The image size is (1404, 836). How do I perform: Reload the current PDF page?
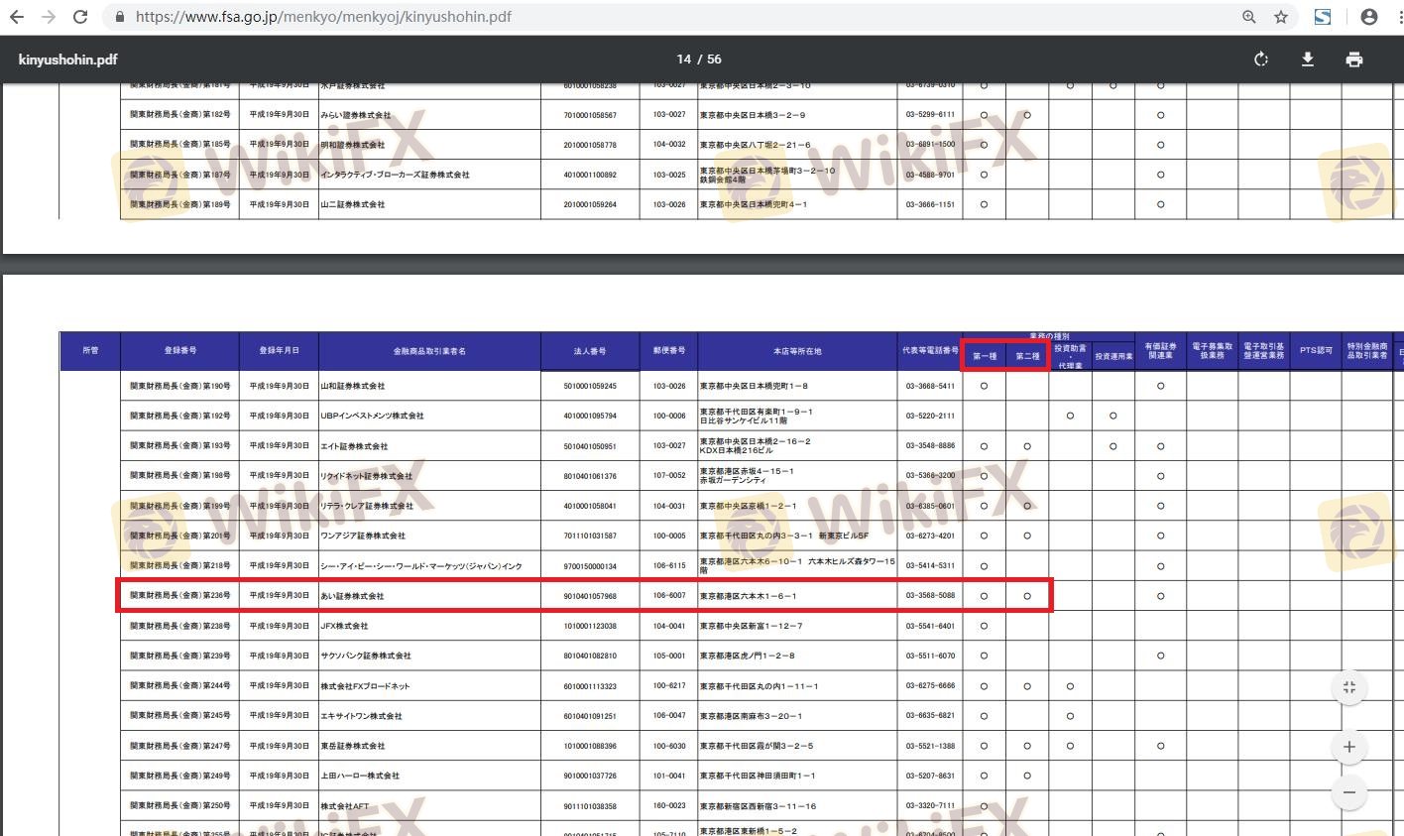point(80,17)
